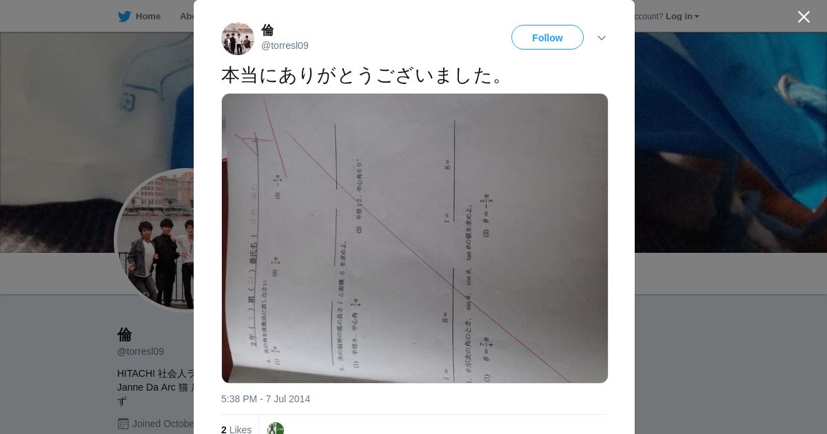The width and height of the screenshot is (827, 434).
Task: Open the large profile photo on the left
Action: [155, 240]
